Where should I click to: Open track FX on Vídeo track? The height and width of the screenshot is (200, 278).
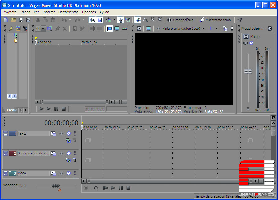click(61, 173)
